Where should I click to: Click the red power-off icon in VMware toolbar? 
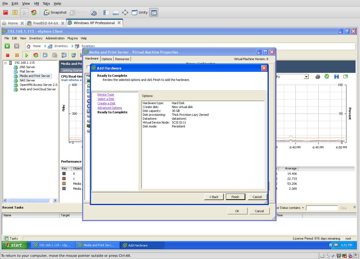tap(6, 12)
